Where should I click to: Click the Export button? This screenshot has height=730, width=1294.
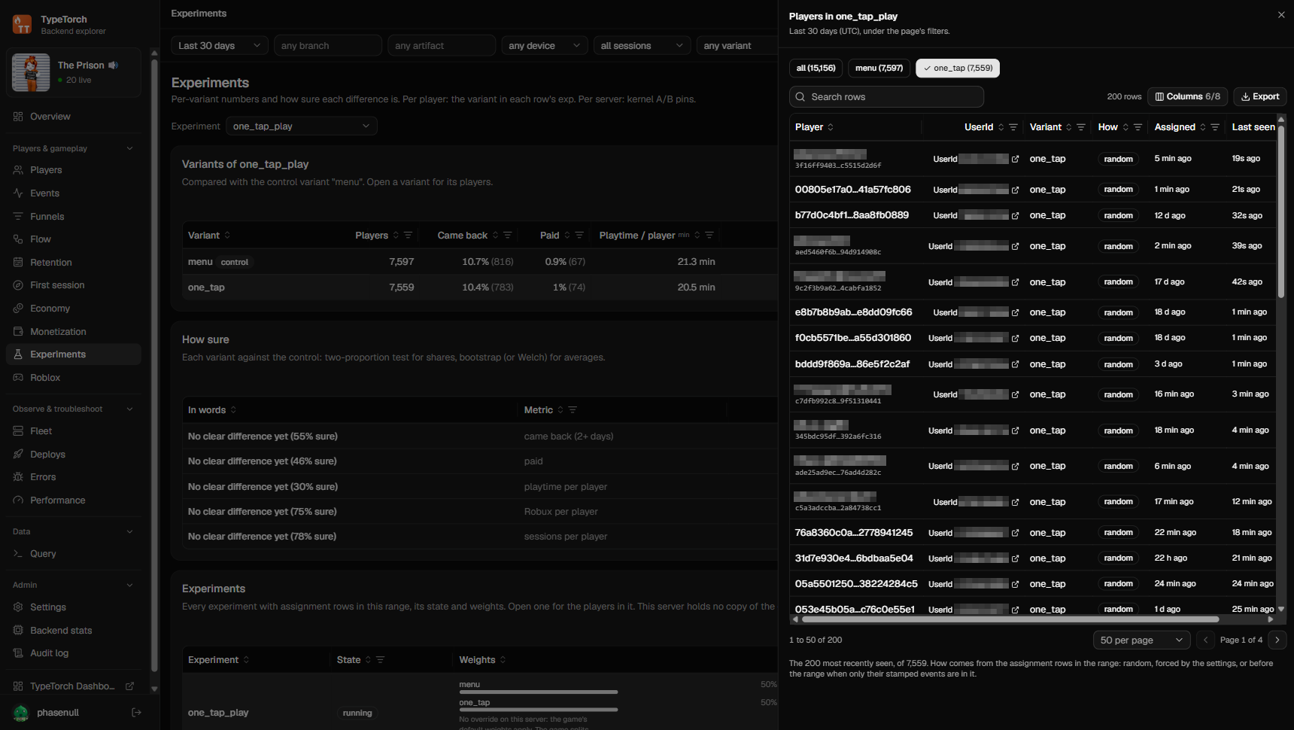coord(1259,96)
